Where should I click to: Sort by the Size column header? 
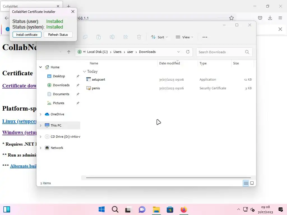click(236, 63)
